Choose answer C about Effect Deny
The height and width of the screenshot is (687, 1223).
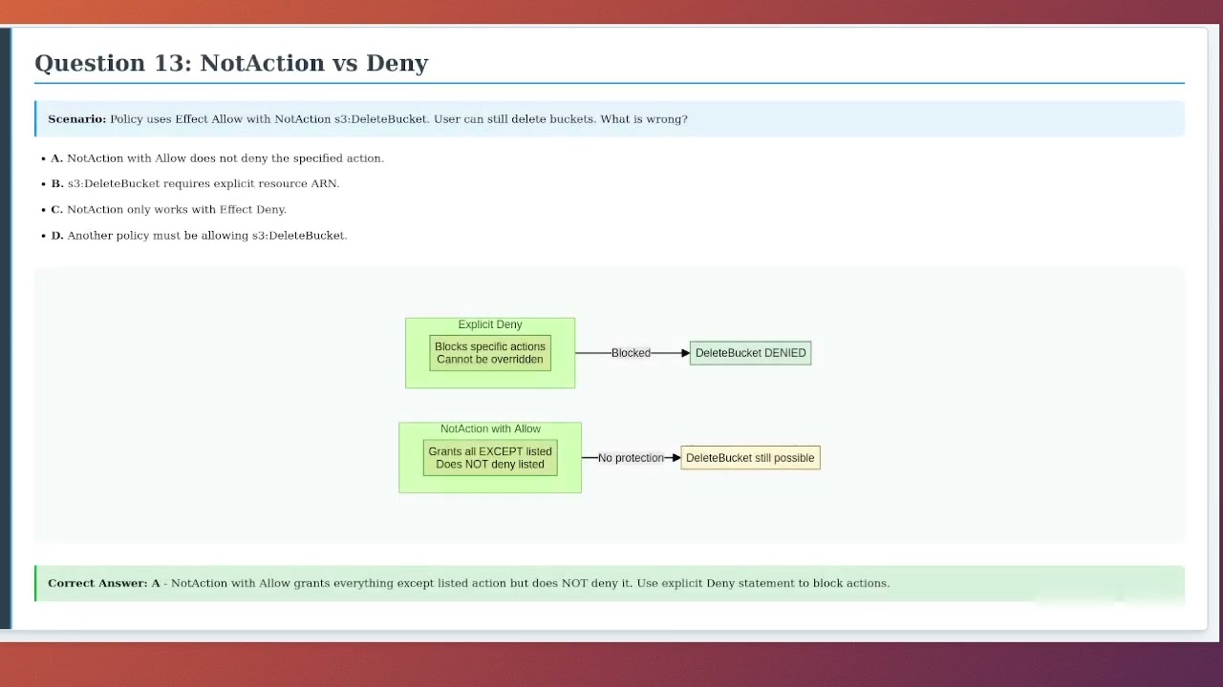(x=169, y=210)
